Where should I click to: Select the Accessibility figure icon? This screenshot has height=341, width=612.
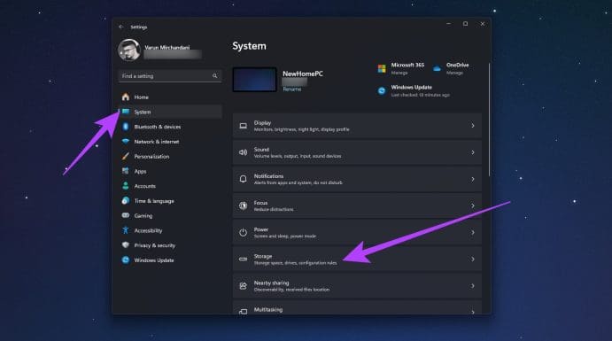125,230
